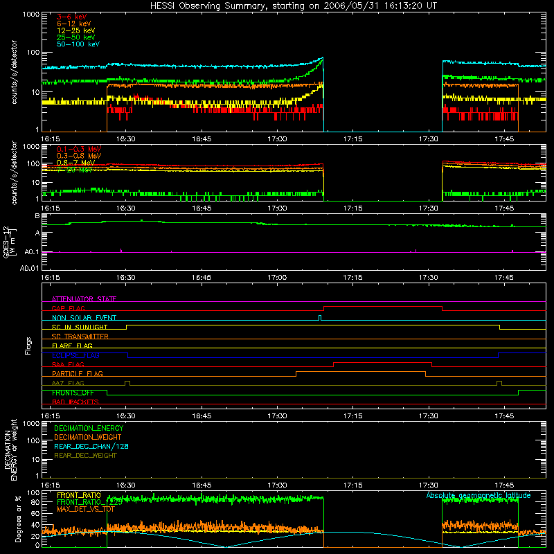
Task: Click the A0.01 tick label on GOES plot
Action: 30,268
